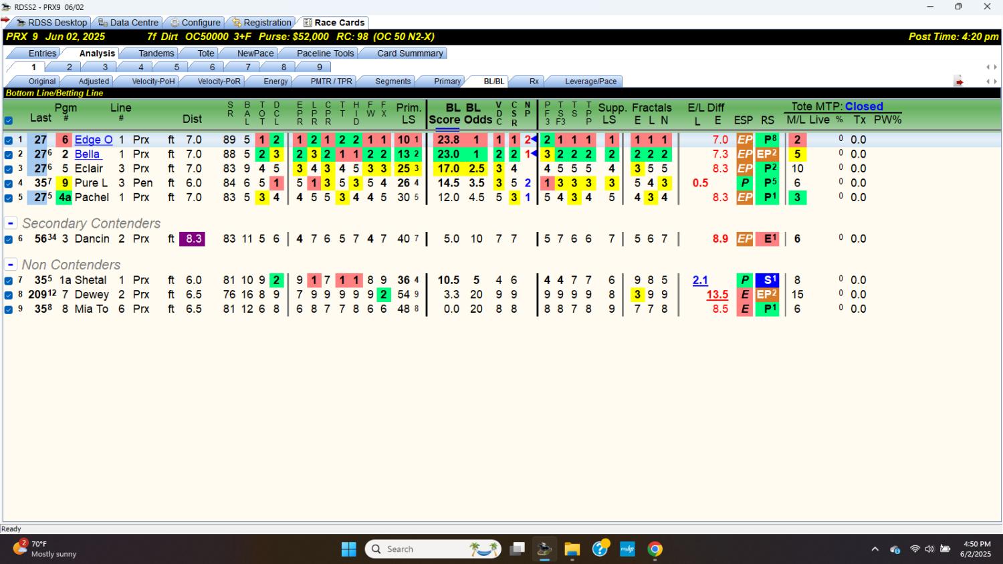The image size is (1003, 564).
Task: Click the Tote MTP Closed label
Action: point(837,106)
